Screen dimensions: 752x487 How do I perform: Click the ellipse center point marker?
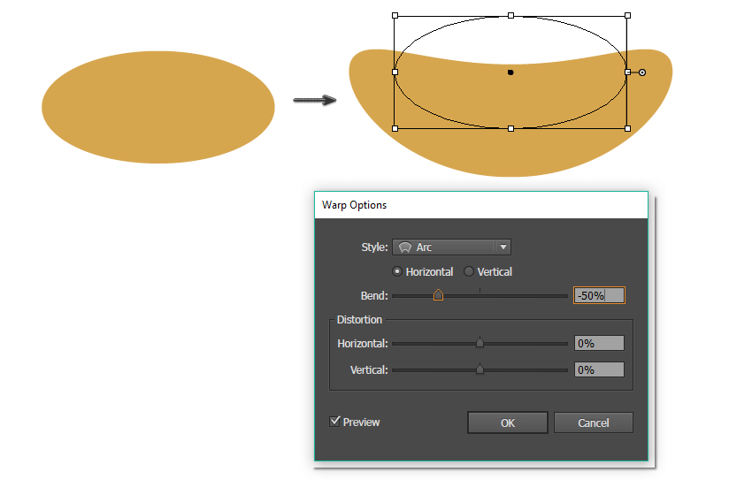point(510,72)
